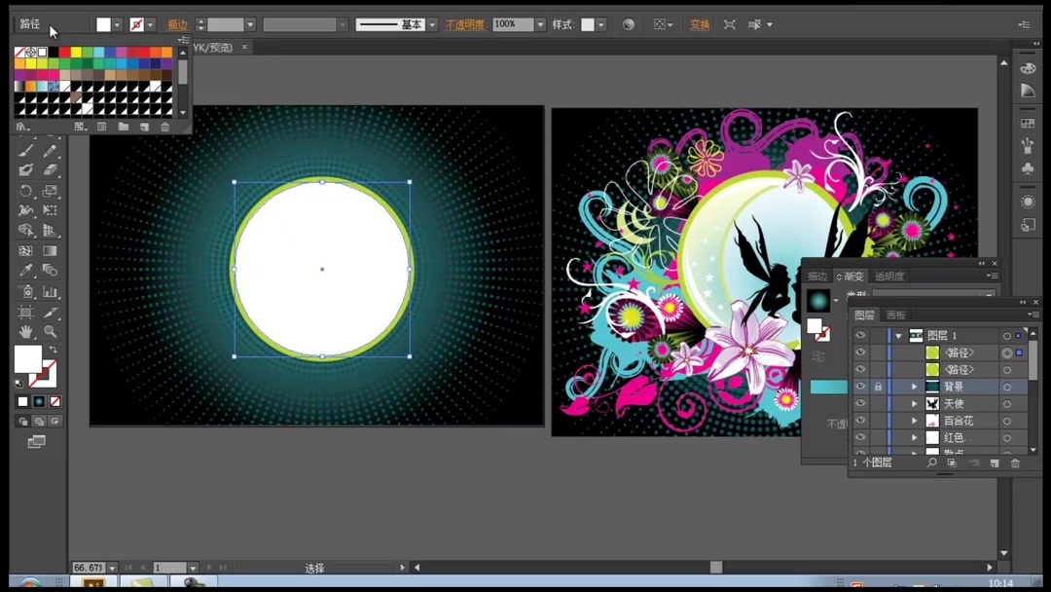
Task: Select the Column Graph tool
Action: (50, 292)
